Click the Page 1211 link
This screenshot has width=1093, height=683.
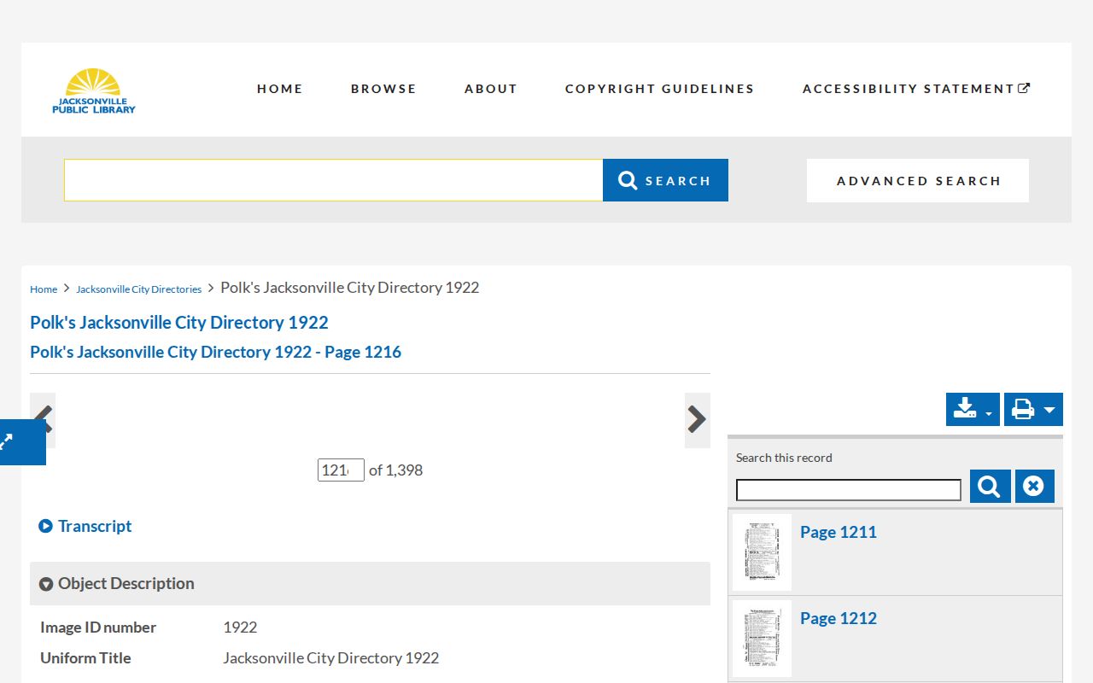pyautogui.click(x=839, y=532)
